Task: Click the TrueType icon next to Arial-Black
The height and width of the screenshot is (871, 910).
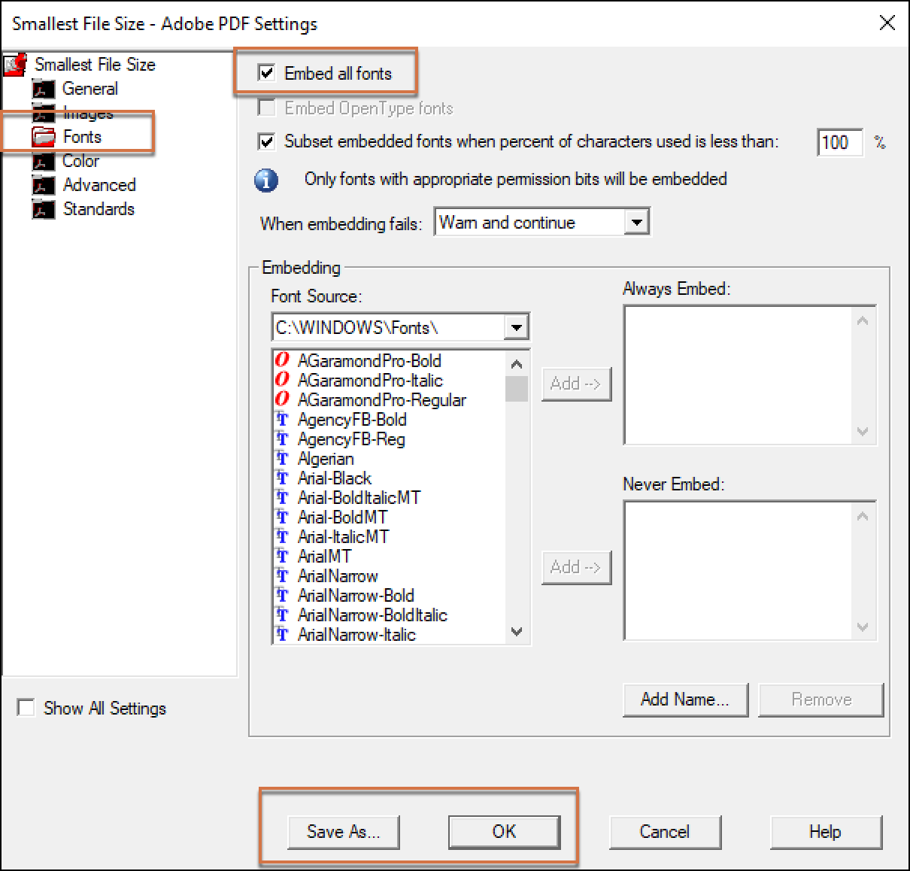Action: pos(282,478)
